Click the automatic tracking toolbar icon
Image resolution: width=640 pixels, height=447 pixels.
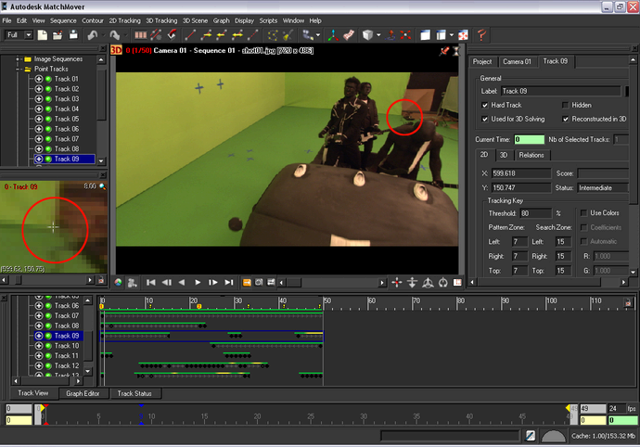point(156,35)
